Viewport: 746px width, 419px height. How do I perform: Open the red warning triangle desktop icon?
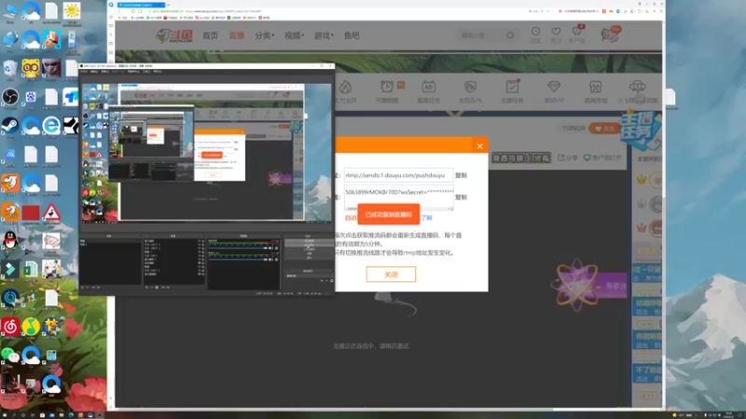pyautogui.click(x=51, y=213)
